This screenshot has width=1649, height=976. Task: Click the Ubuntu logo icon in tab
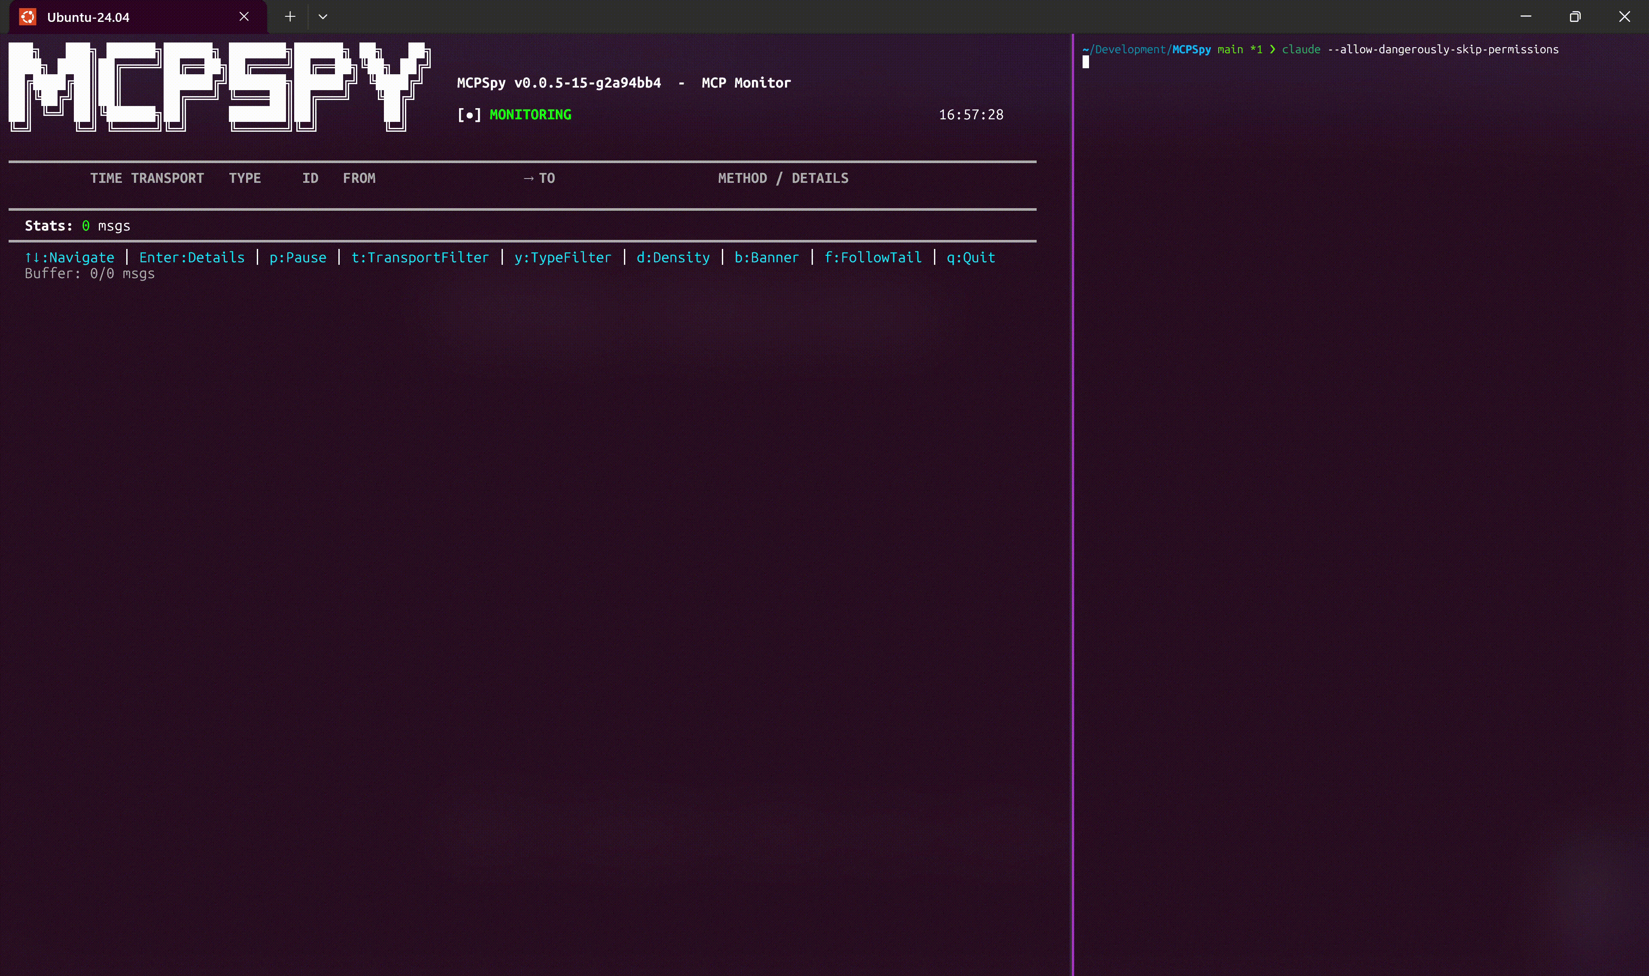[27, 17]
